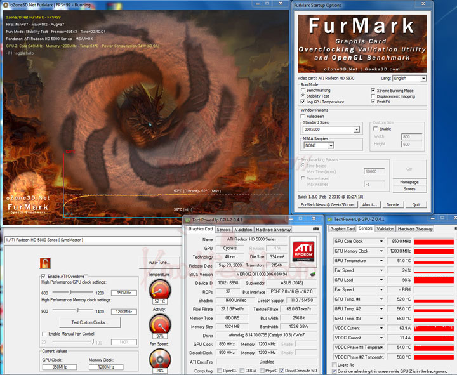Expand the GPU Temp. #3 sensor dropdown
457x375 pixels.
381,319
